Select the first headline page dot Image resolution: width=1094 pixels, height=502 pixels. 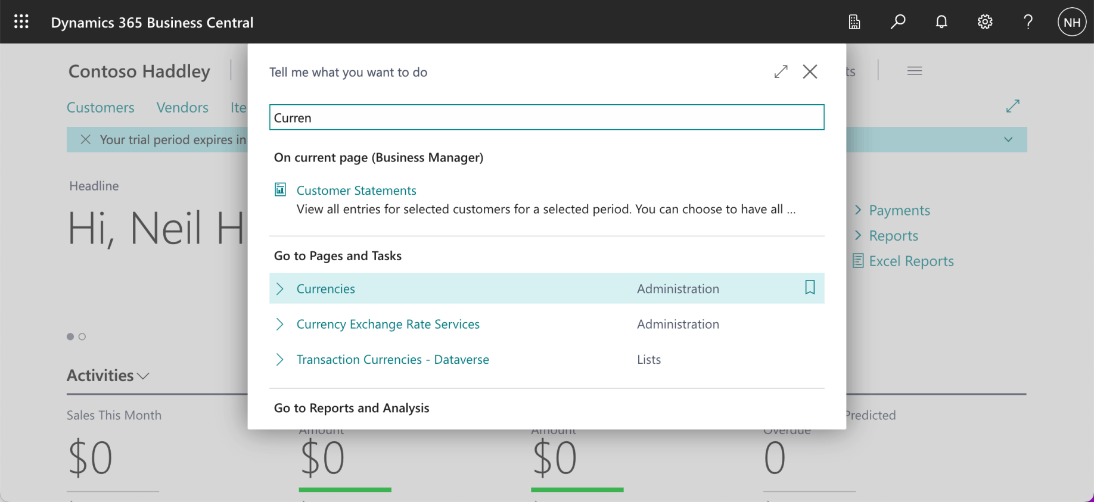70,336
